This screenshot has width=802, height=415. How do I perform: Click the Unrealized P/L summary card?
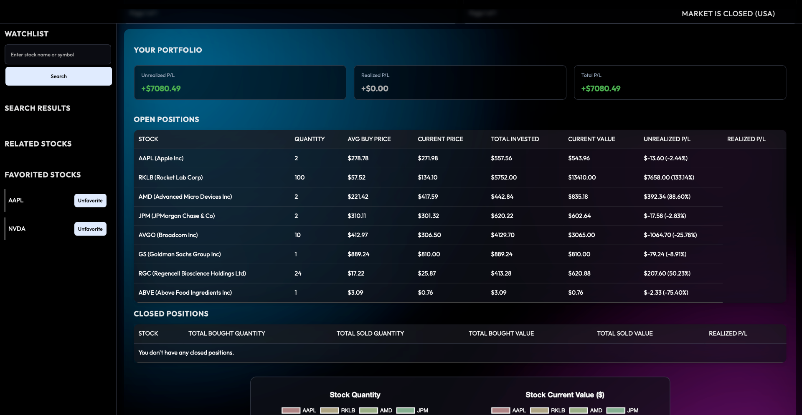point(240,82)
